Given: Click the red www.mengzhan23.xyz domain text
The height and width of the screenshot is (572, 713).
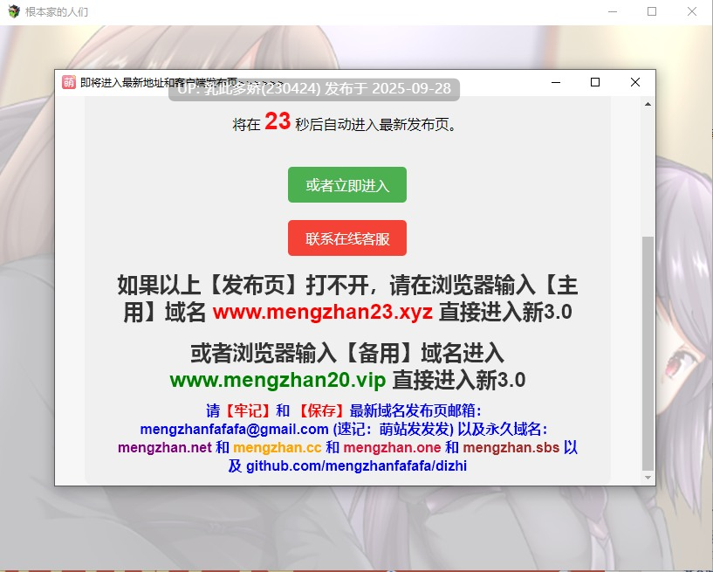Looking at the screenshot, I should tap(322, 312).
